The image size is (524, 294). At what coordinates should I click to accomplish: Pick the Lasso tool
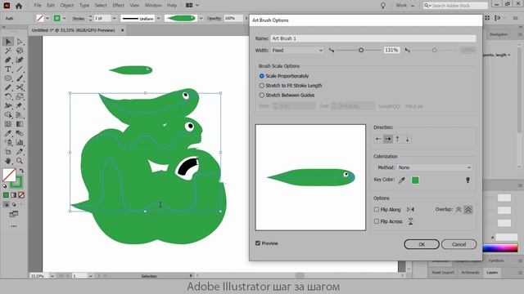[x=20, y=51]
